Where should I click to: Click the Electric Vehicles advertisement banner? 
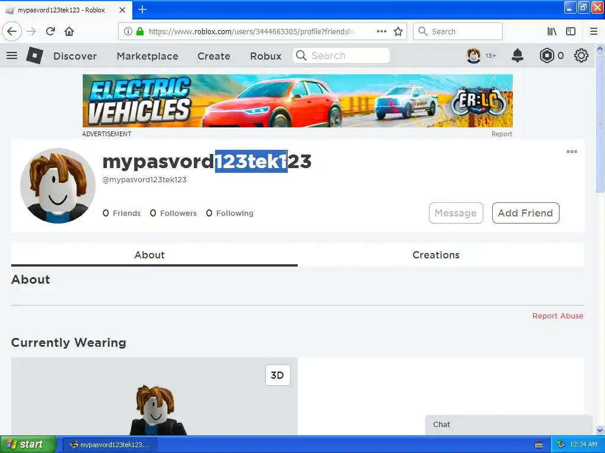point(298,101)
